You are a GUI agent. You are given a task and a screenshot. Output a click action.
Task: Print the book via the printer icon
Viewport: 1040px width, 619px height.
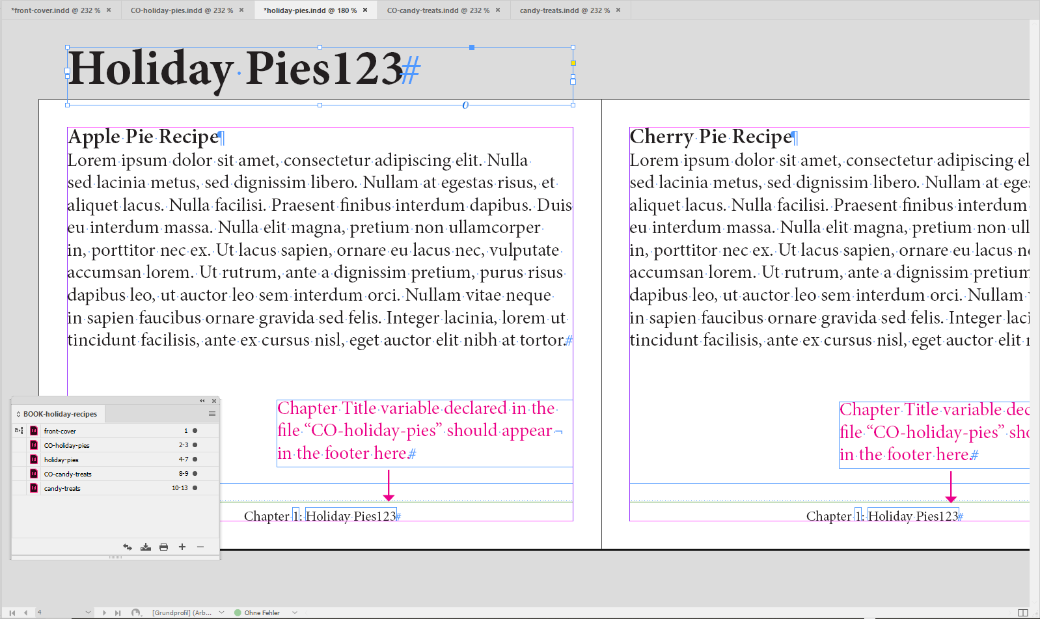pos(164,547)
